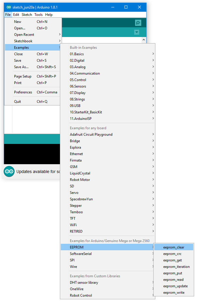The width and height of the screenshot is (200, 304).
Task: Open the Tools menu
Action: 38,15
